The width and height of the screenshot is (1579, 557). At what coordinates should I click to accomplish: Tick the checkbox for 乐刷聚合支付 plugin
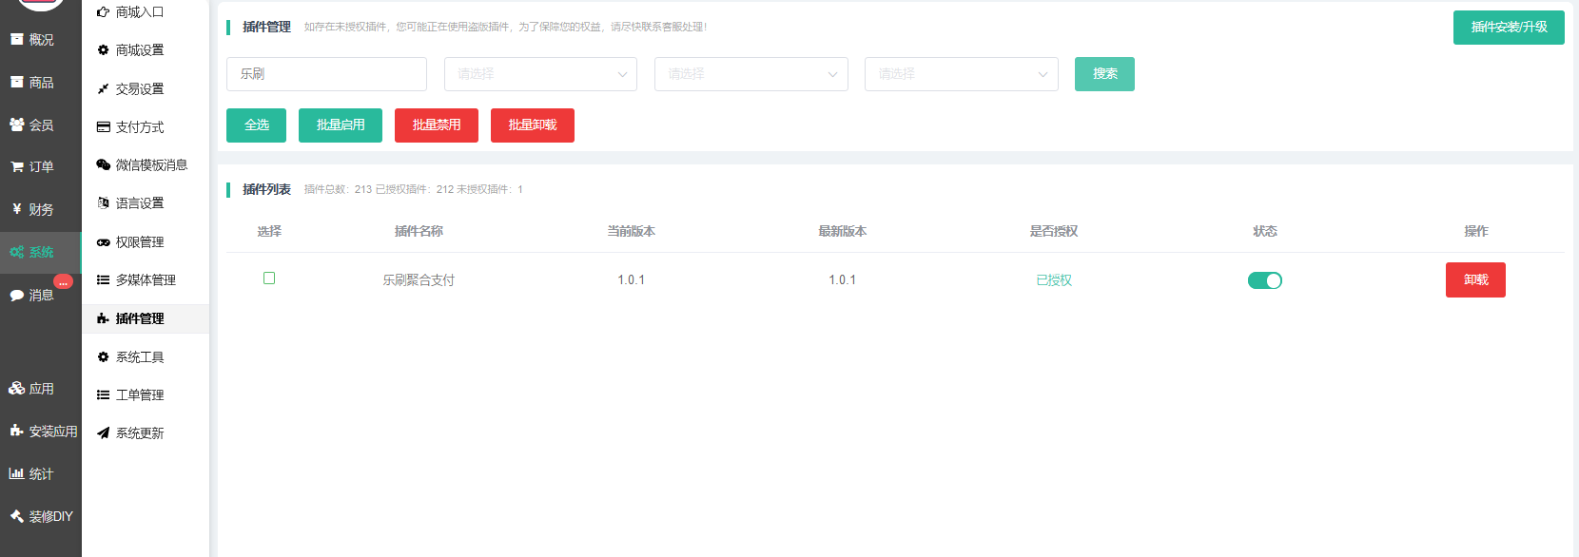[269, 278]
